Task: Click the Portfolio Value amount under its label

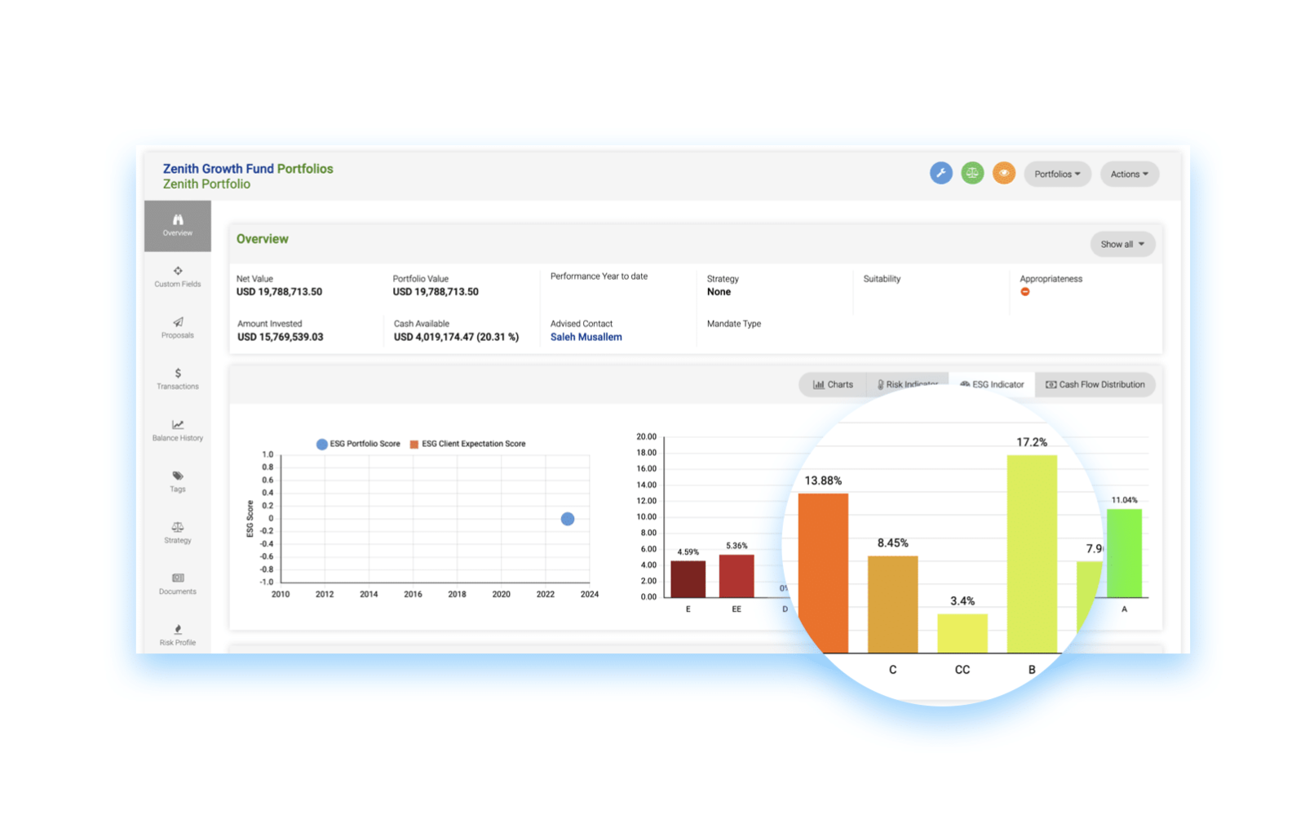Action: [436, 292]
